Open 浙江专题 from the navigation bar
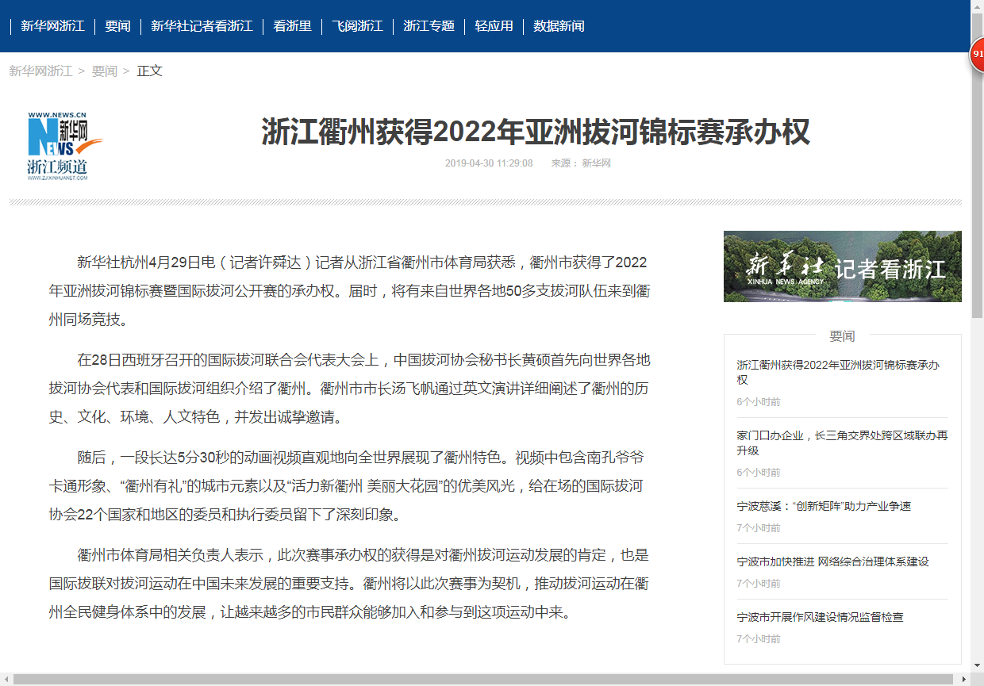This screenshot has height=686, width=984. click(429, 26)
